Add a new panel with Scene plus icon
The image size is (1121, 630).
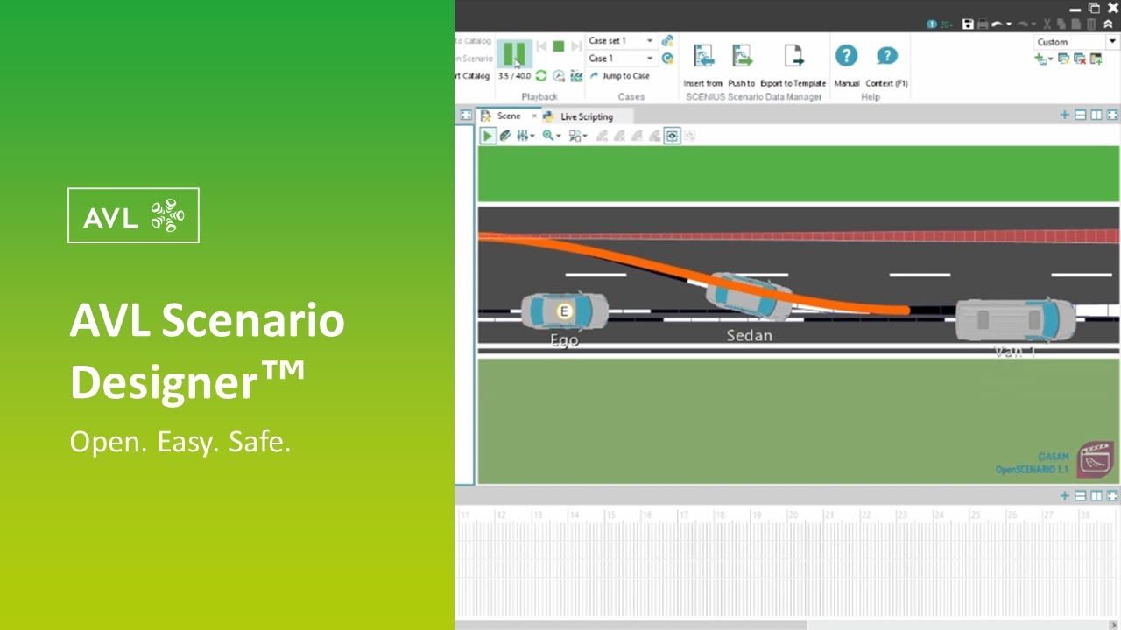point(1065,115)
